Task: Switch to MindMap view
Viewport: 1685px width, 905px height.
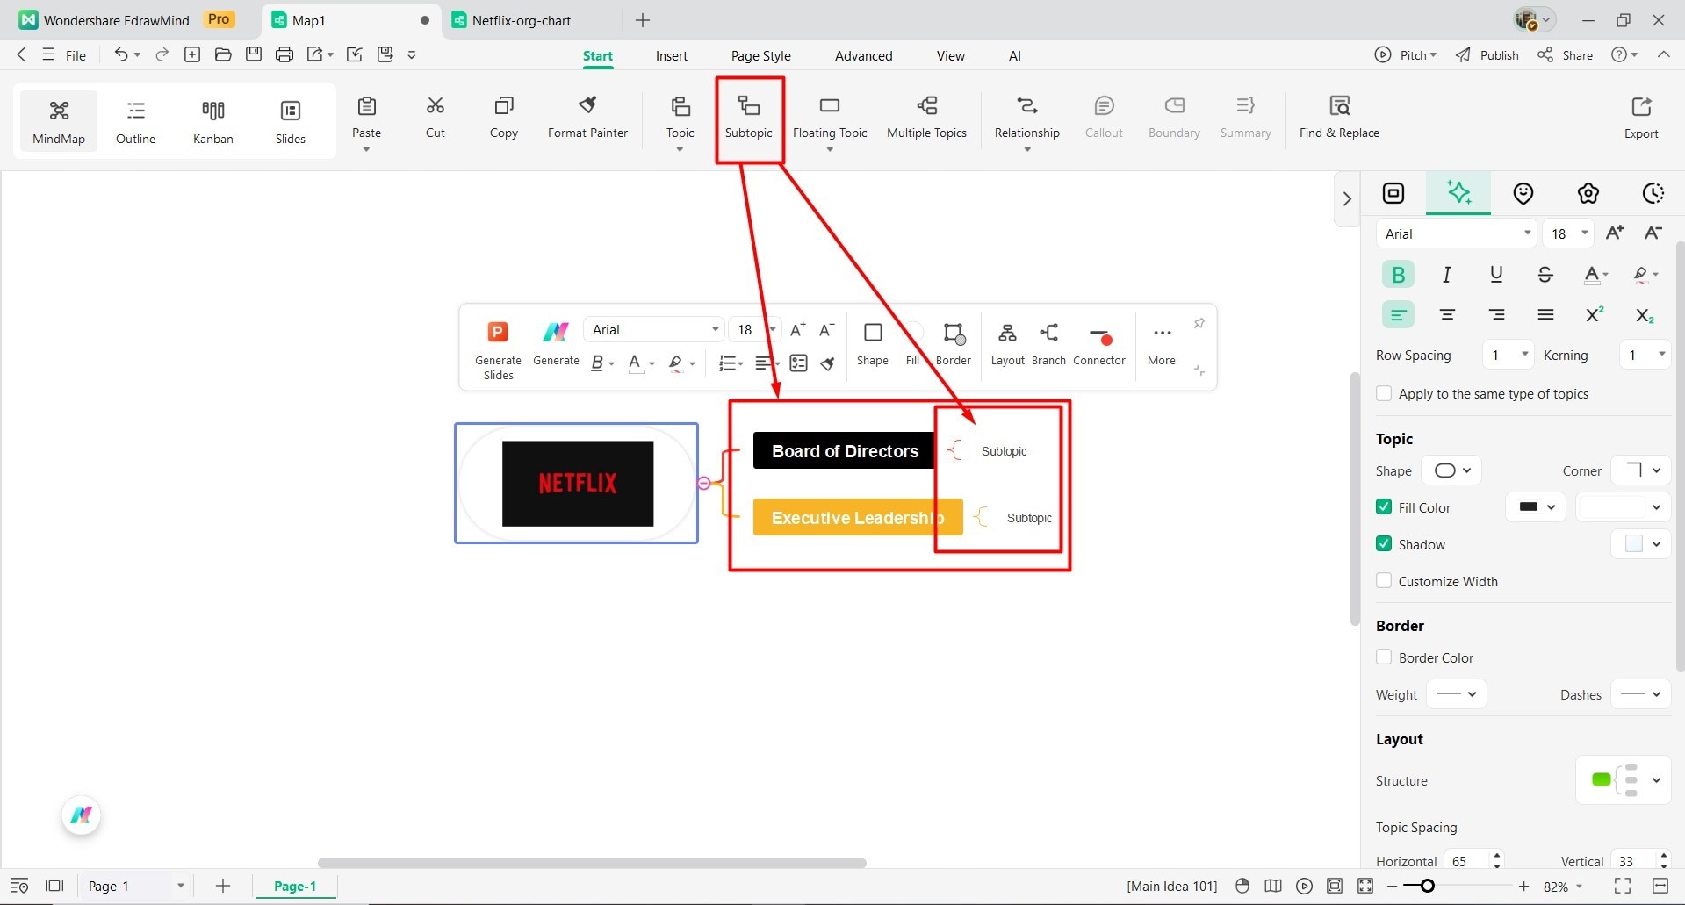Action: pos(59,121)
